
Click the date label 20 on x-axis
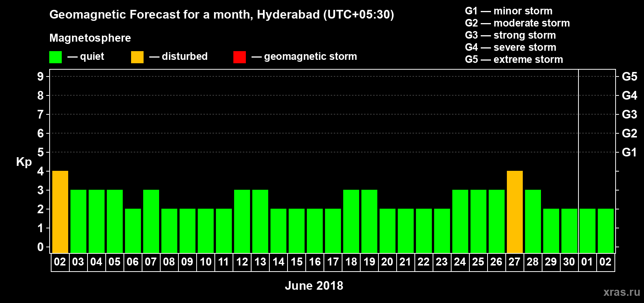click(387, 262)
